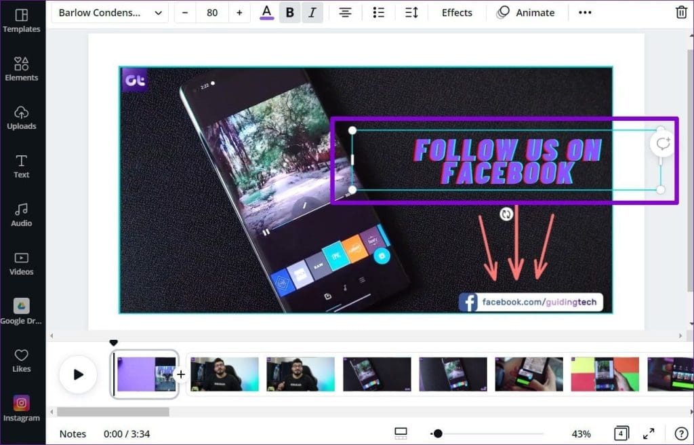Open the Audio panel
This screenshot has width=694, height=445.
22,212
